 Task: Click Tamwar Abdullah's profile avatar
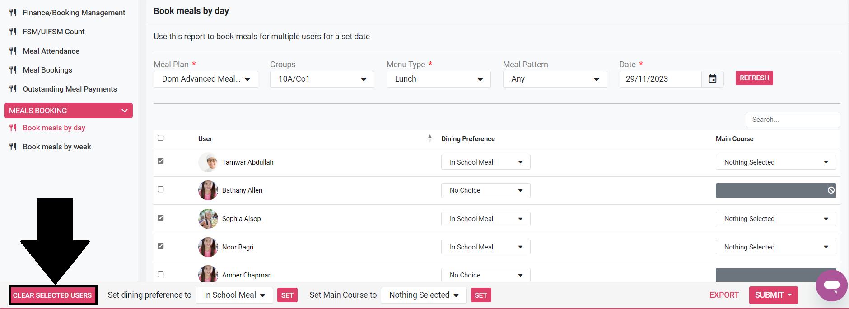208,162
